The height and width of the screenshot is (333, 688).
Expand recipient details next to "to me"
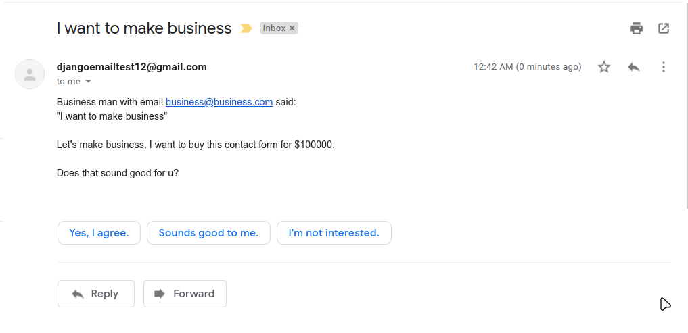click(x=88, y=82)
